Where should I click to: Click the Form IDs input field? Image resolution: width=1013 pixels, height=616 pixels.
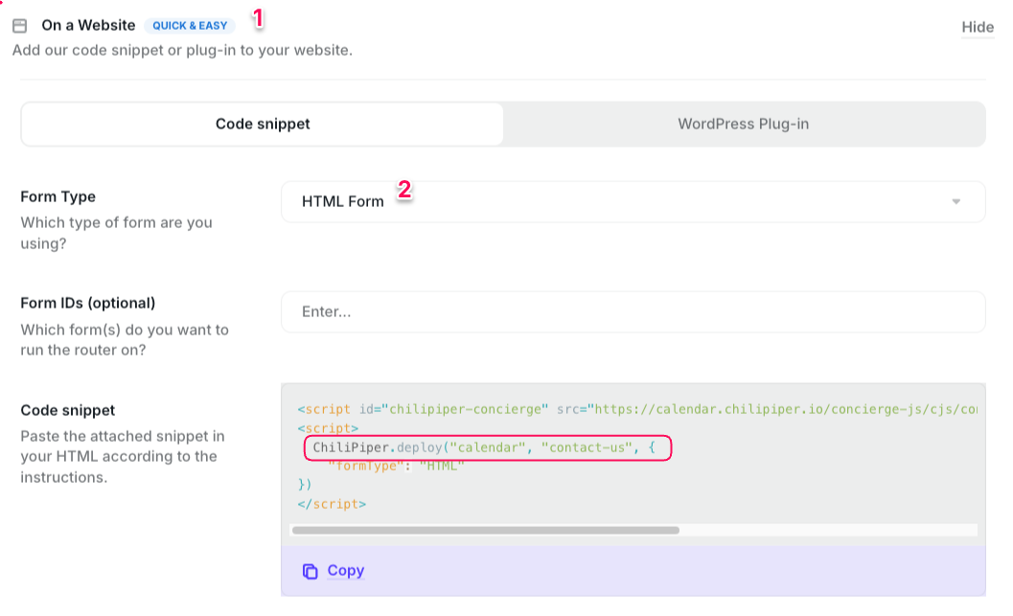coord(633,312)
